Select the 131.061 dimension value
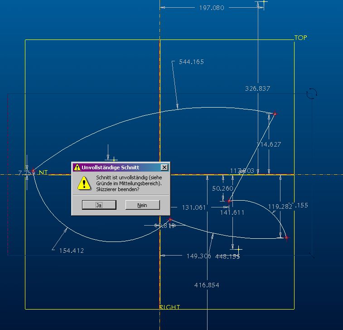The height and width of the screenshot is (330, 343). tap(194, 207)
